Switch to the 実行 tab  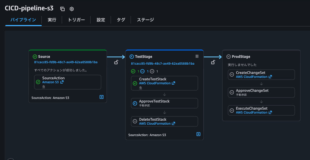52,20
